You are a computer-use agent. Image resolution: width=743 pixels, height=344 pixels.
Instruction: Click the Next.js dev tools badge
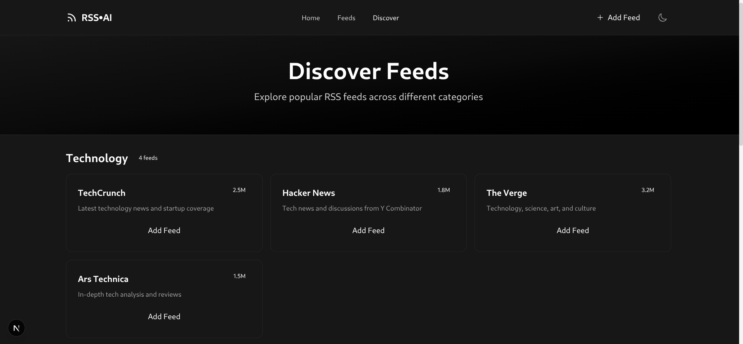pos(16,328)
